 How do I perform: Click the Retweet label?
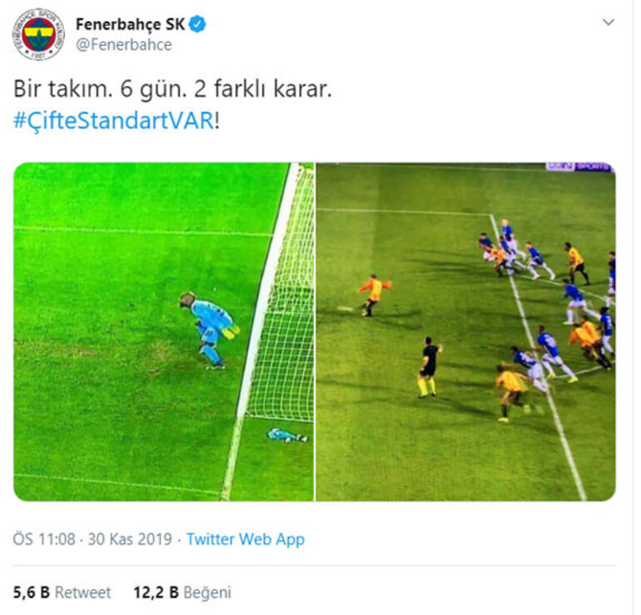tap(82, 592)
